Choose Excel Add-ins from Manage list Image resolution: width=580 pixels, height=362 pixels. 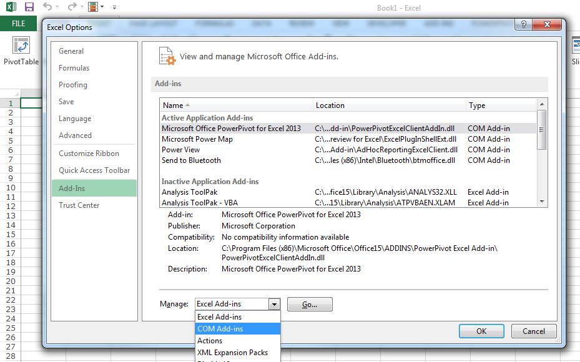237,317
